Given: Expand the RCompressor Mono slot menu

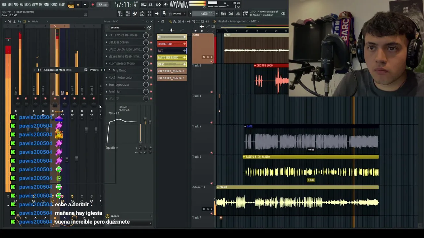Looking at the screenshot, I should (107, 63).
